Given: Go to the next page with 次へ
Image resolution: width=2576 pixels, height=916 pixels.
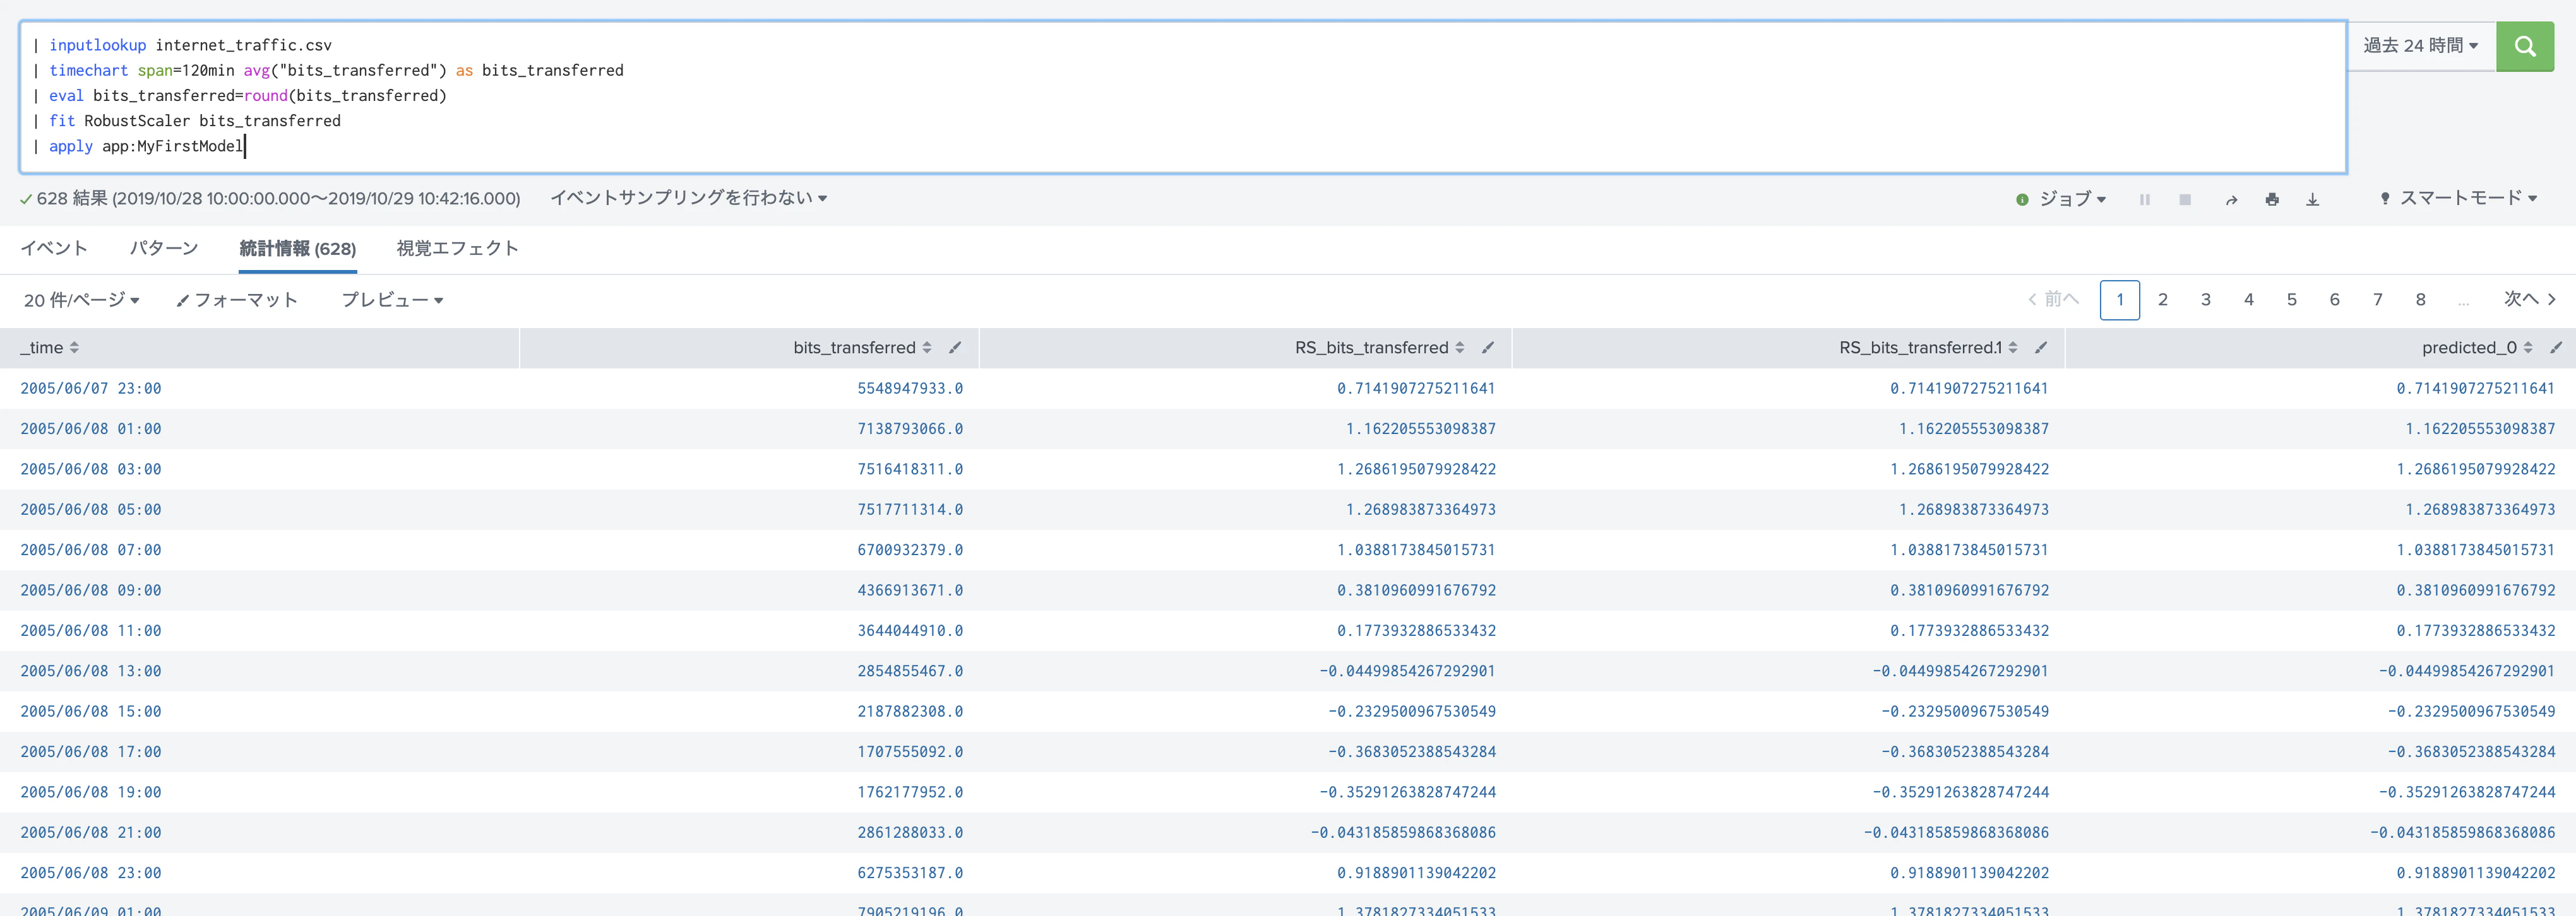Looking at the screenshot, I should [x=2529, y=300].
